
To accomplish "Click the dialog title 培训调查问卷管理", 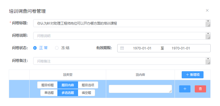I will 27,11.
